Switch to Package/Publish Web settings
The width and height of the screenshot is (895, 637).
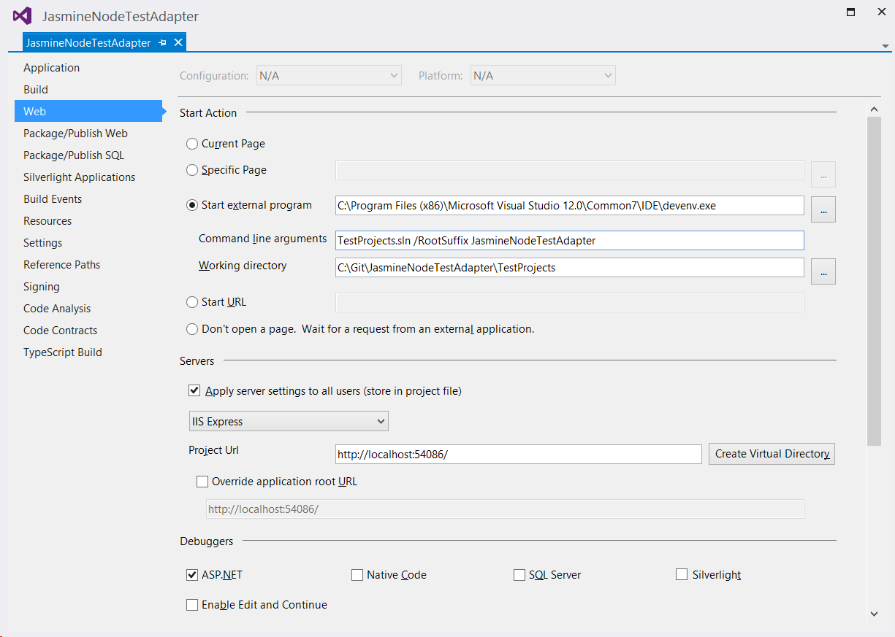75,133
